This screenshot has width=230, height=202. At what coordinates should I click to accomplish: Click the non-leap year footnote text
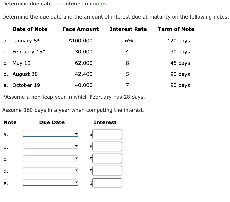coord(73,97)
